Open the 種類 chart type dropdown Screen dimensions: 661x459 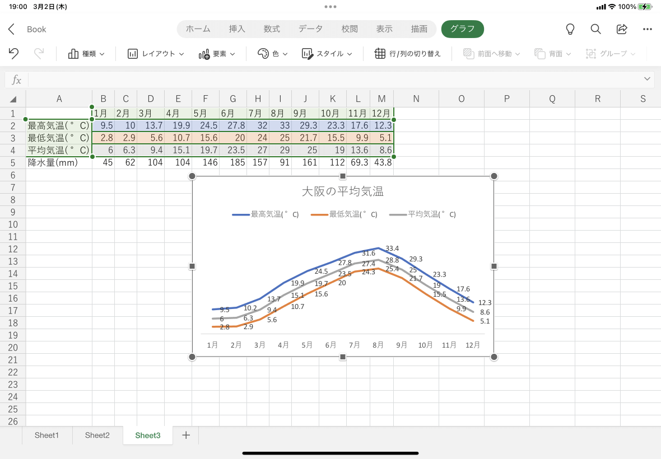[x=86, y=54]
